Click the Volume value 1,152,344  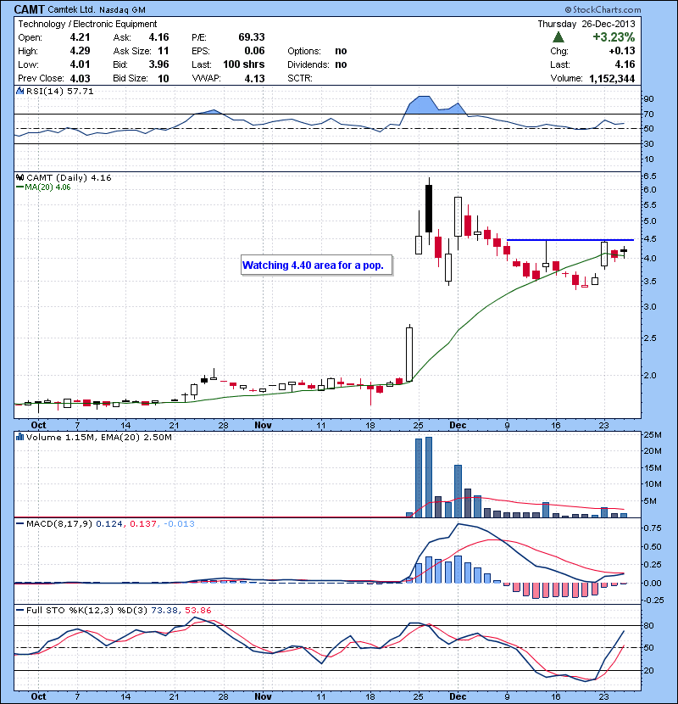tap(612, 78)
